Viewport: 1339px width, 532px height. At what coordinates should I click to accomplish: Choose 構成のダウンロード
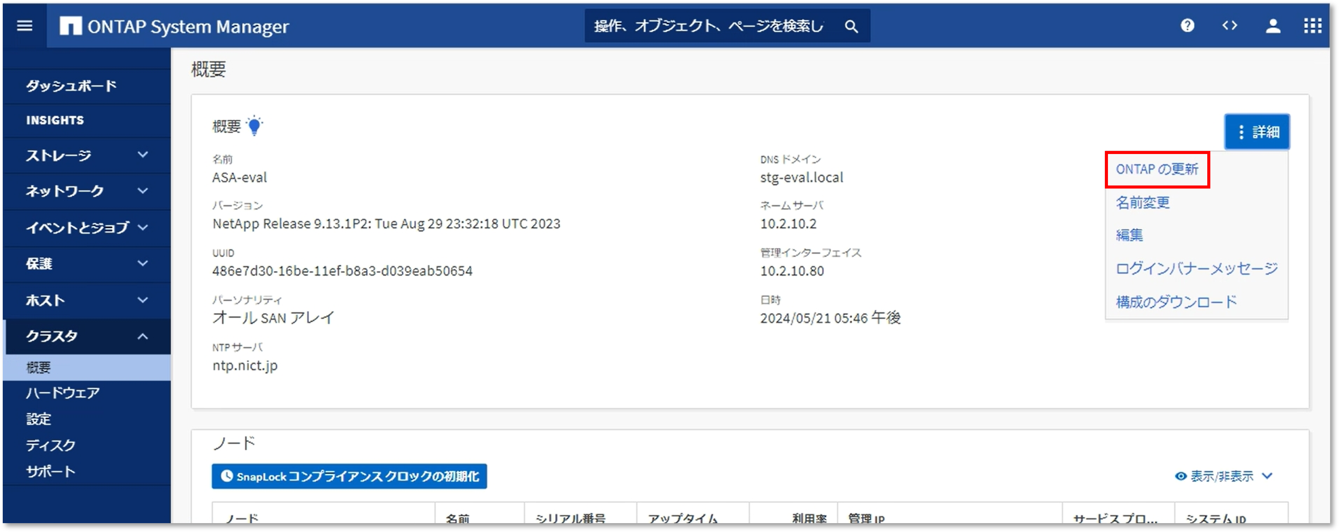(x=1176, y=302)
